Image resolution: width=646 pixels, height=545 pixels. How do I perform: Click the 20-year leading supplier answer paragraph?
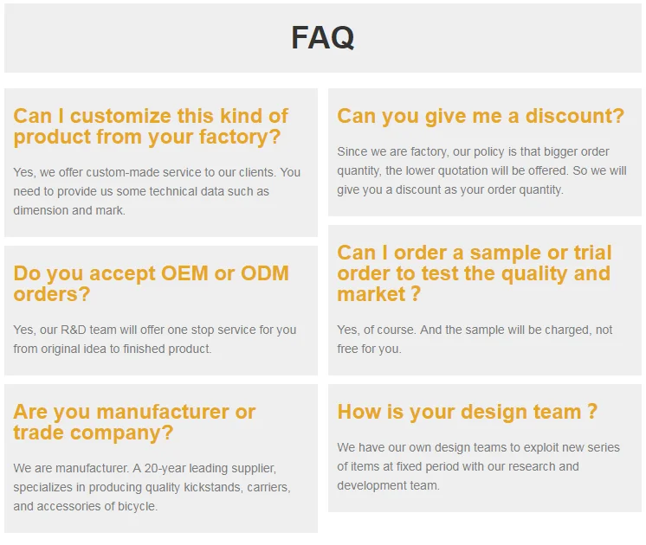[152, 487]
